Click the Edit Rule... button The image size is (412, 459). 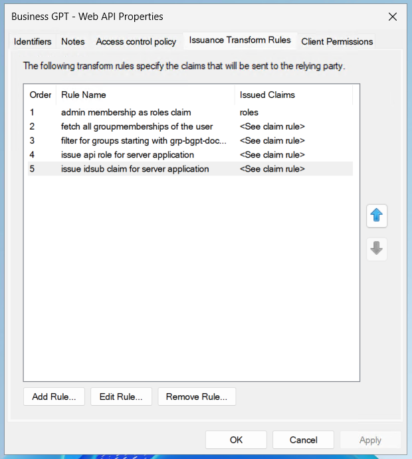[121, 396]
